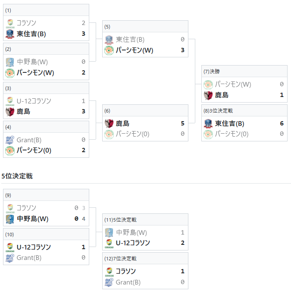Select U-12コラソン name in match (3)
This screenshot has width=291, height=294.
pos(34,101)
